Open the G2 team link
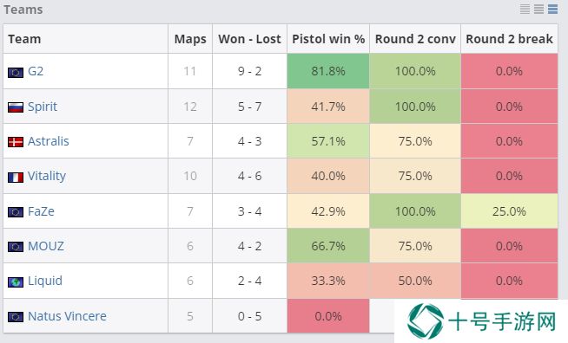This screenshot has width=568, height=343. [36, 71]
